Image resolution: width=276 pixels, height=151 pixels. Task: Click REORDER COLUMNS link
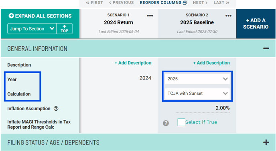(x=163, y=3)
